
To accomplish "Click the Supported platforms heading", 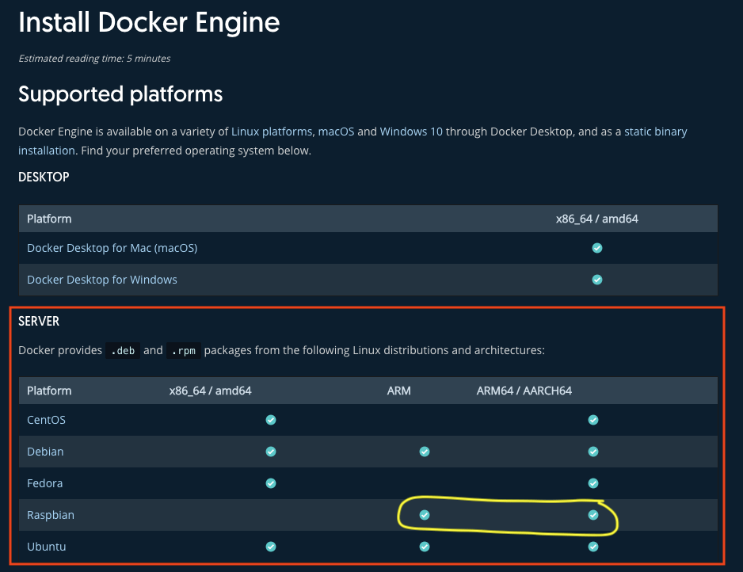I will (120, 94).
